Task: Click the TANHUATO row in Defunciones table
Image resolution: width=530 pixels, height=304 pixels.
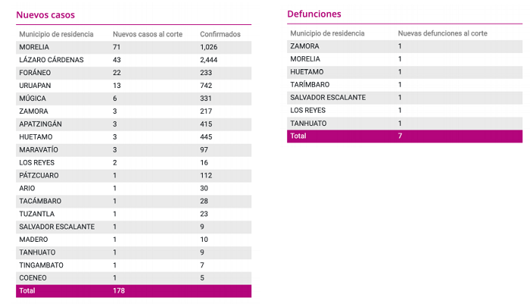Action: tap(404, 124)
